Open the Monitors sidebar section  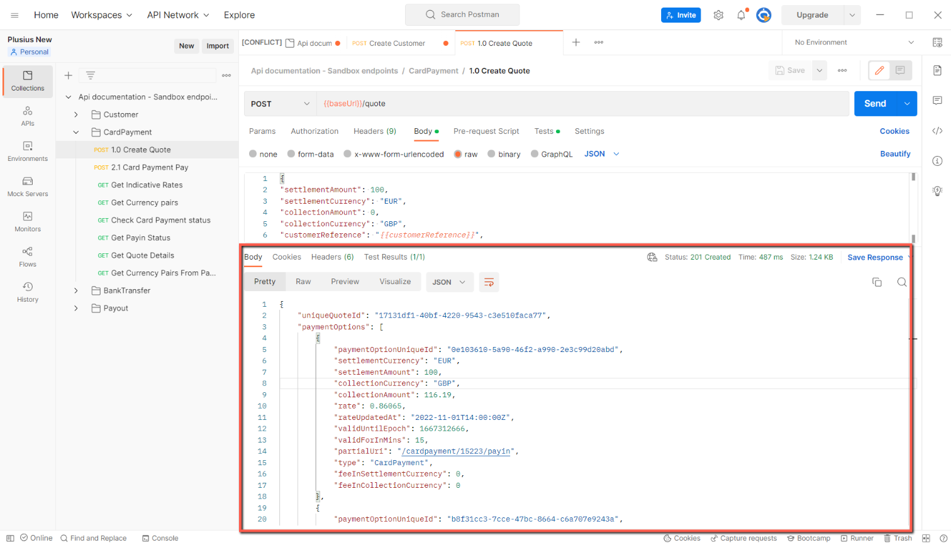pyautogui.click(x=28, y=222)
